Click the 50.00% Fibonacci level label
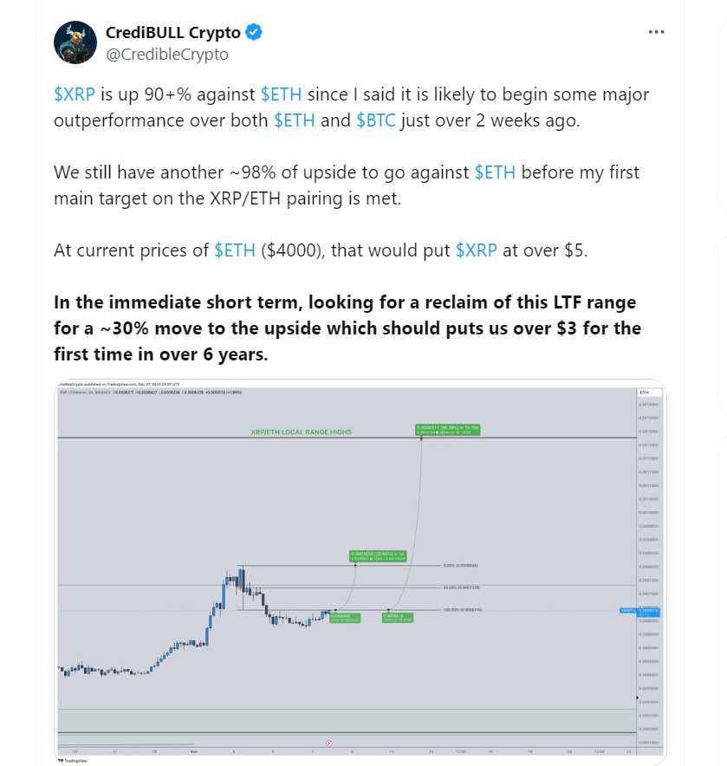Screen dimensions: 727x766 pyautogui.click(x=461, y=587)
